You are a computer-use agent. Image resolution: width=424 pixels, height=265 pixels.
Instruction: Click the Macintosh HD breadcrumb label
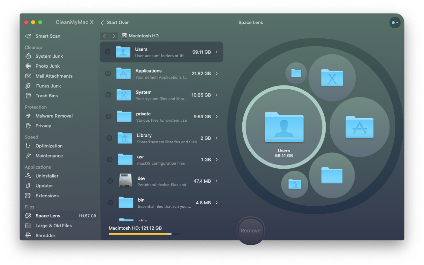144,36
